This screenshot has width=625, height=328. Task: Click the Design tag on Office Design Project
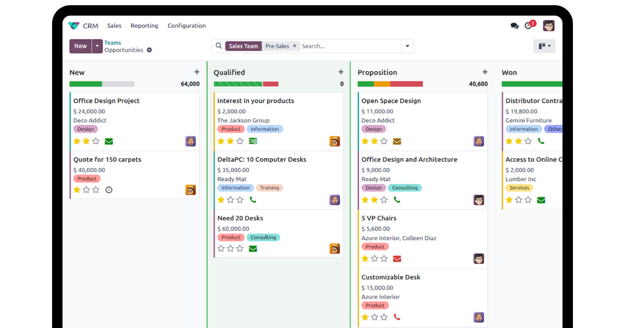pos(85,129)
